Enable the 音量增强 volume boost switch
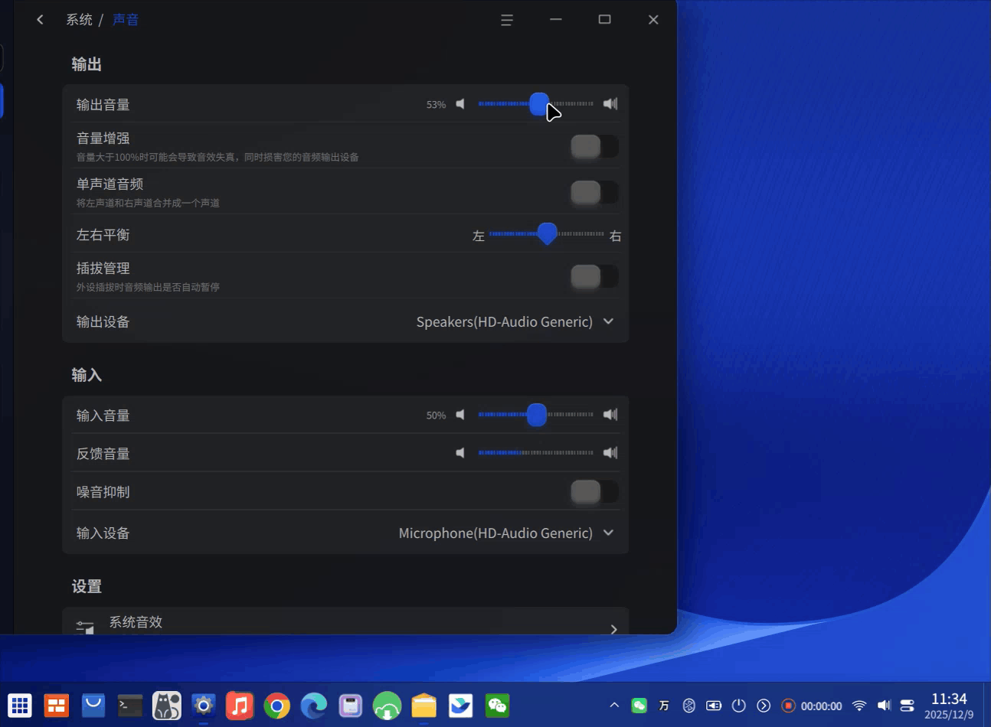The width and height of the screenshot is (991, 727). [595, 146]
